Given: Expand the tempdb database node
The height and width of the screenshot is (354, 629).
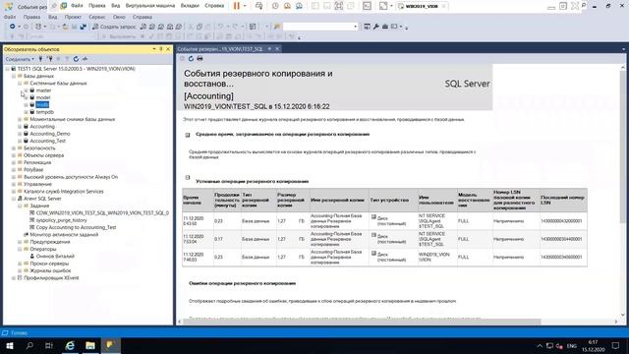Looking at the screenshot, I should coord(27,112).
